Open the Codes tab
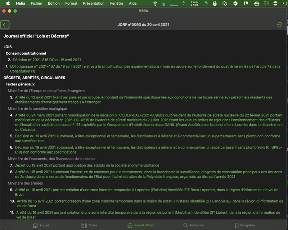288x230 pixels. click(89, 225)
